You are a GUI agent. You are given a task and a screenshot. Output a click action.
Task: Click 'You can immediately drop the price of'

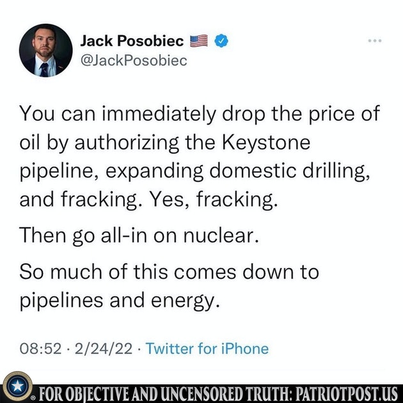[200, 114]
